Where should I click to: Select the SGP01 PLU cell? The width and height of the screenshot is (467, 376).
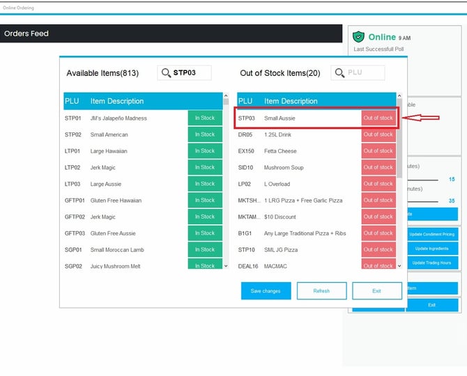[73, 249]
